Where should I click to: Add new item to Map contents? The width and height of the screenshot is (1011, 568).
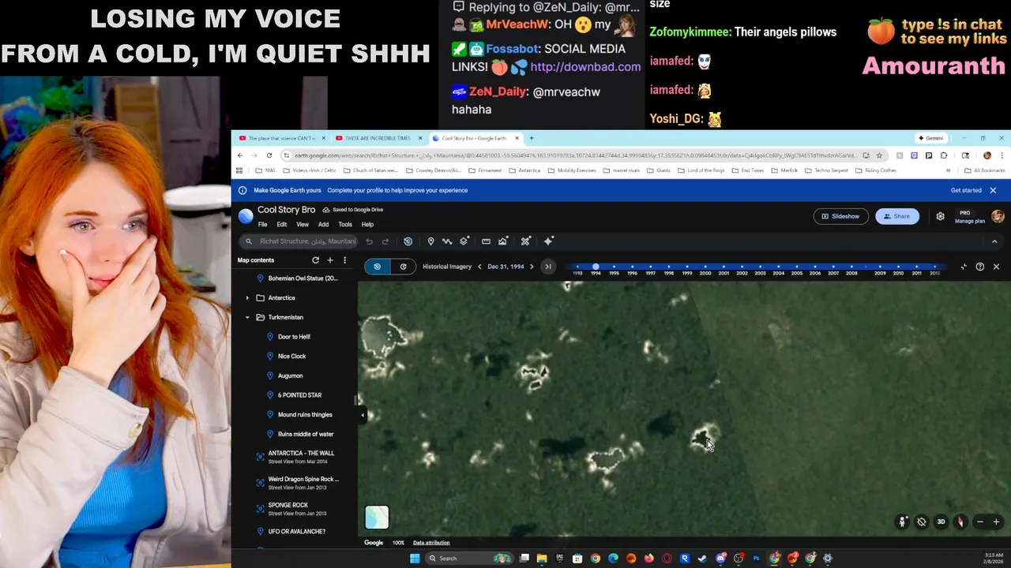coord(330,260)
